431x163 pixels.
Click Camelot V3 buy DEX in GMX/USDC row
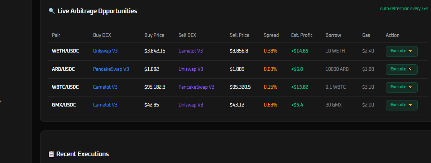[x=105, y=105]
